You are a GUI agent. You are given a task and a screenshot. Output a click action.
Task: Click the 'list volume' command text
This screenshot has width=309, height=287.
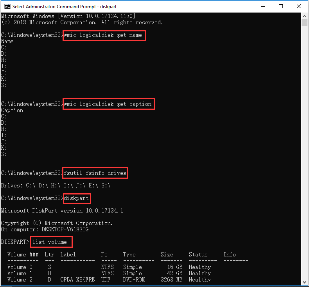(50, 242)
